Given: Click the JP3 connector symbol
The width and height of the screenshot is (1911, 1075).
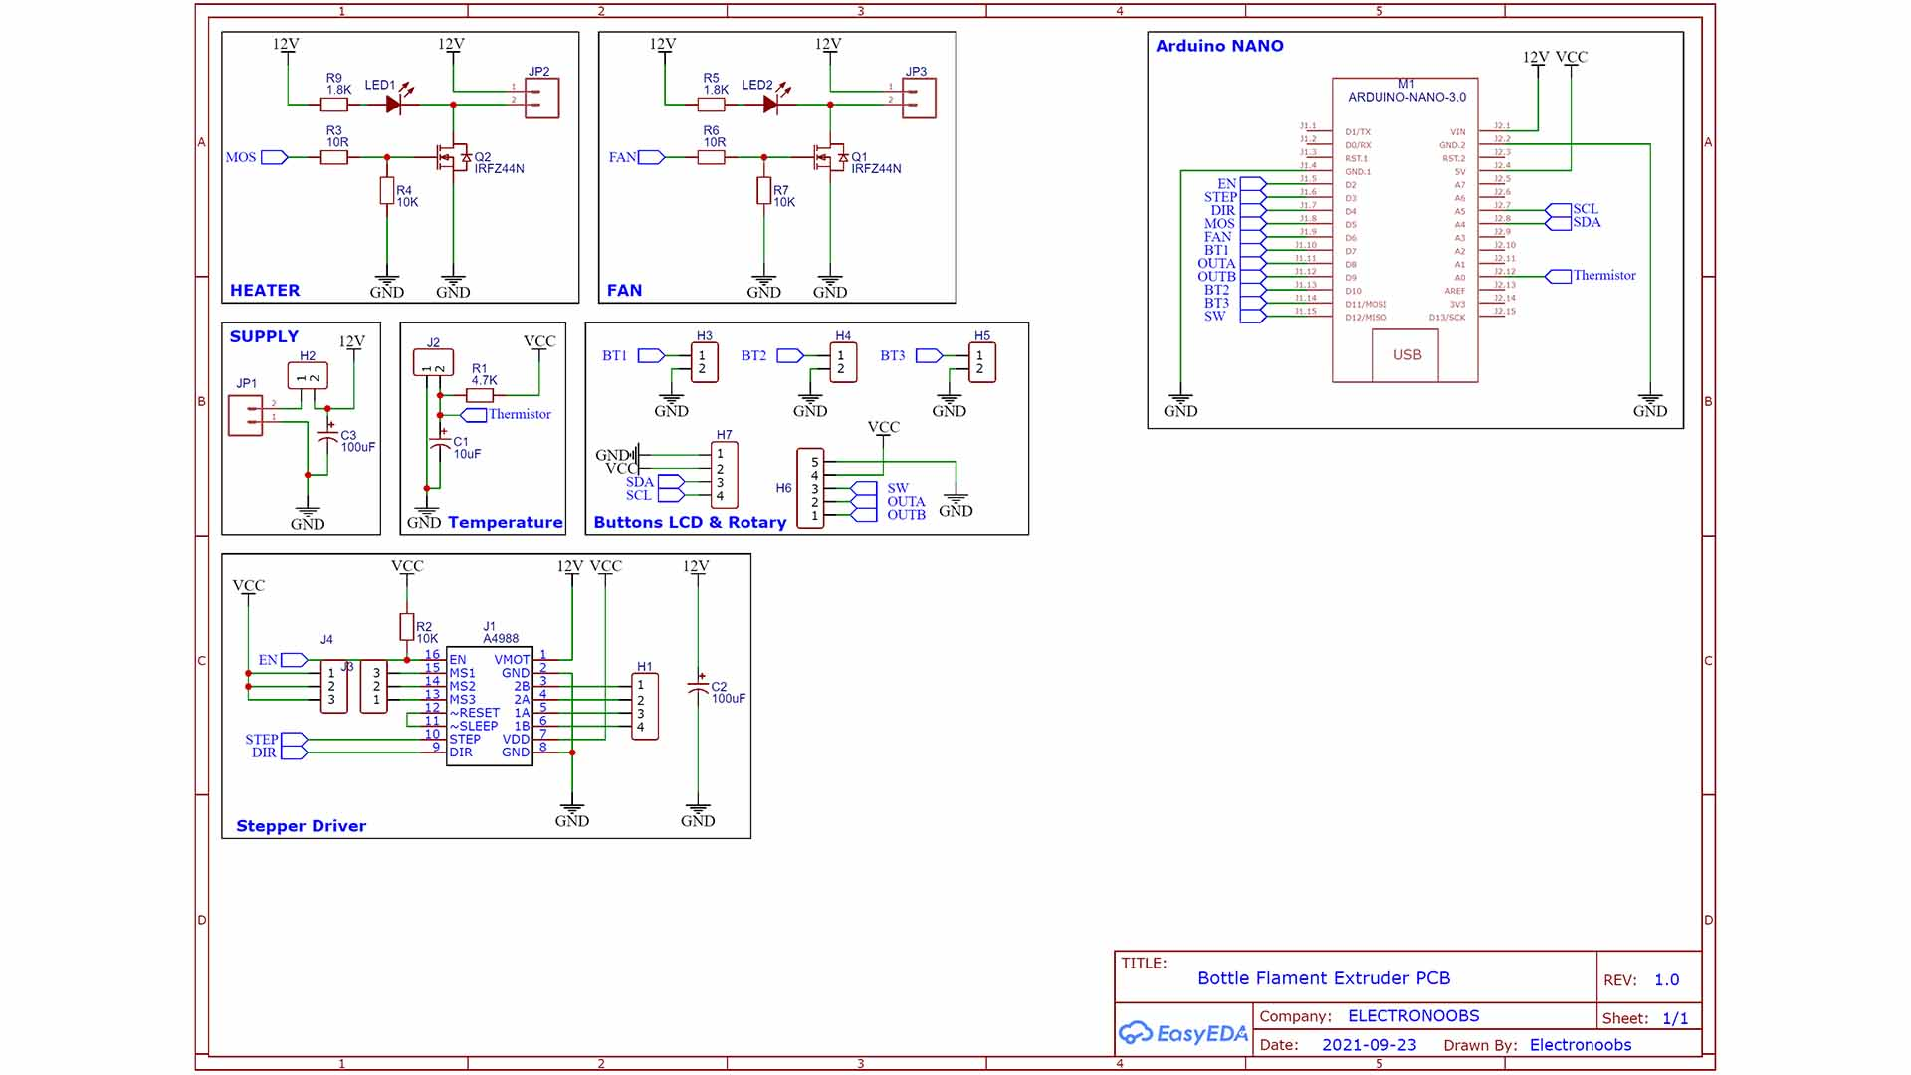Looking at the screenshot, I should tap(919, 99).
